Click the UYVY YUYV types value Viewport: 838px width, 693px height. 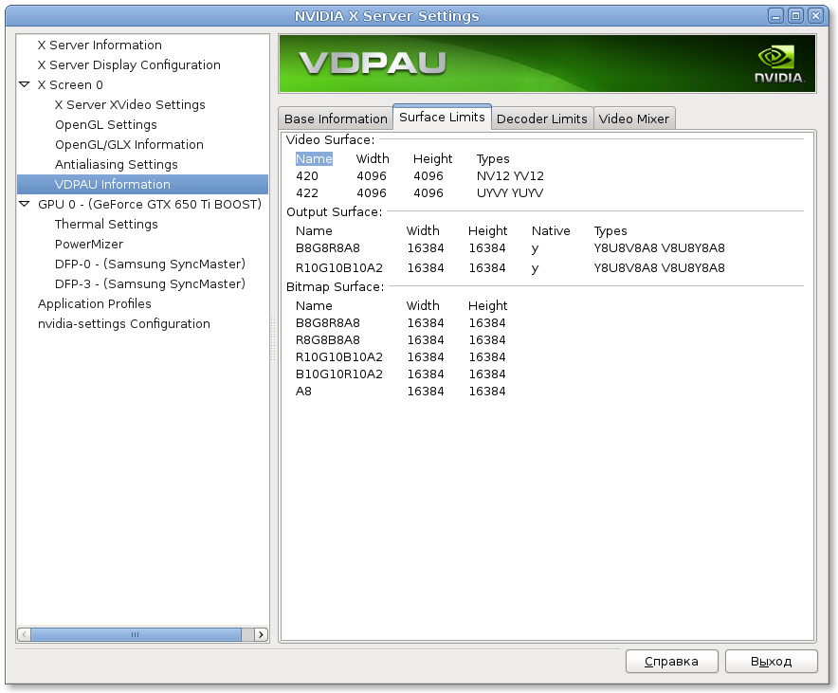click(510, 192)
